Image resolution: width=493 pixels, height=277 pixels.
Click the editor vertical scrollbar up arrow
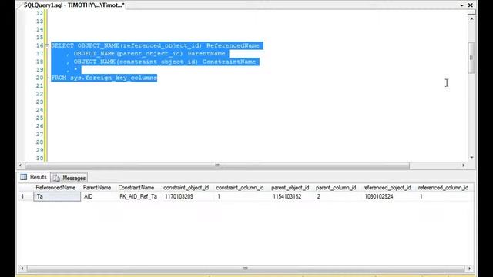(471, 19)
